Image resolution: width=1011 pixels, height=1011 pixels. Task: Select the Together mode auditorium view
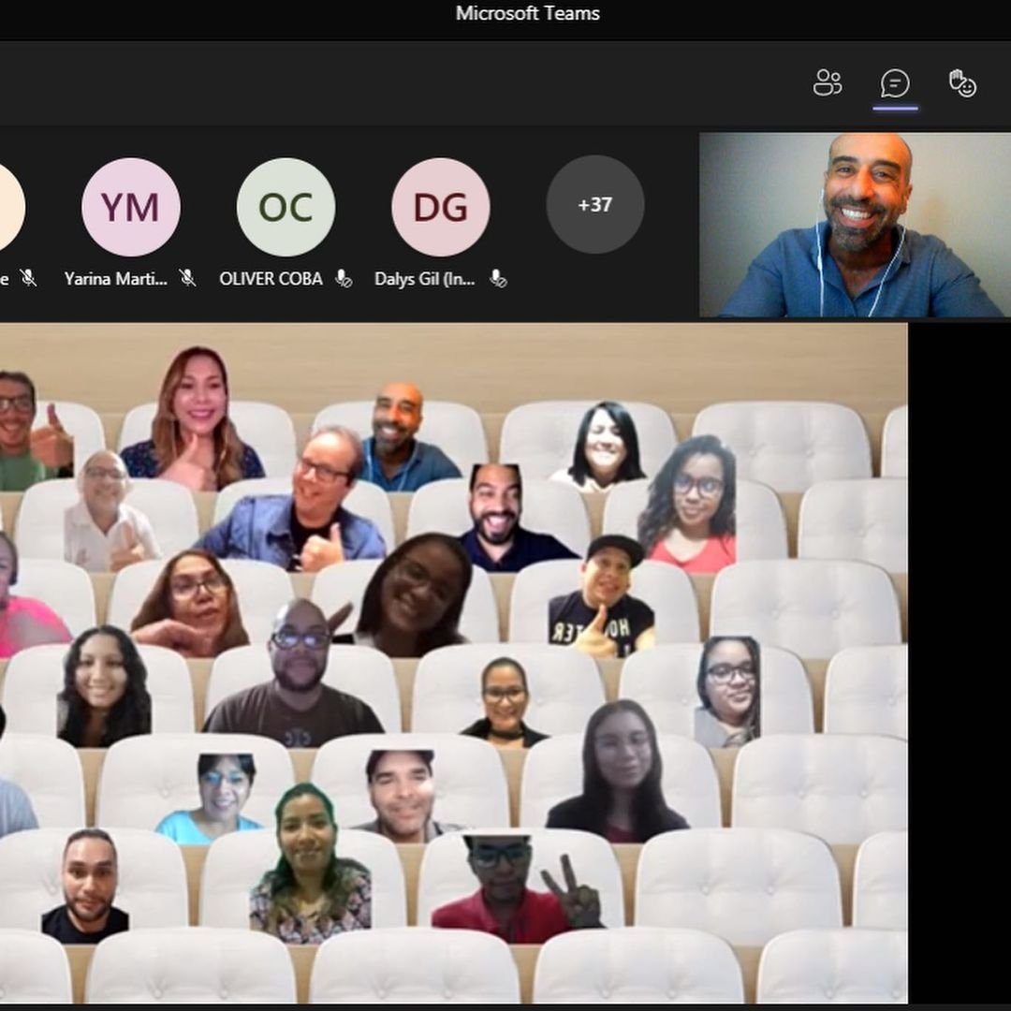[454, 663]
